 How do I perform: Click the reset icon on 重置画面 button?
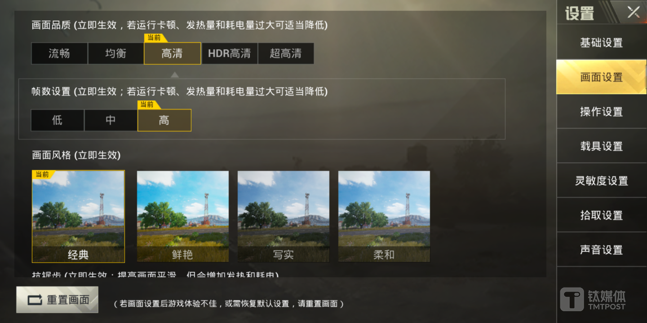pos(35,300)
